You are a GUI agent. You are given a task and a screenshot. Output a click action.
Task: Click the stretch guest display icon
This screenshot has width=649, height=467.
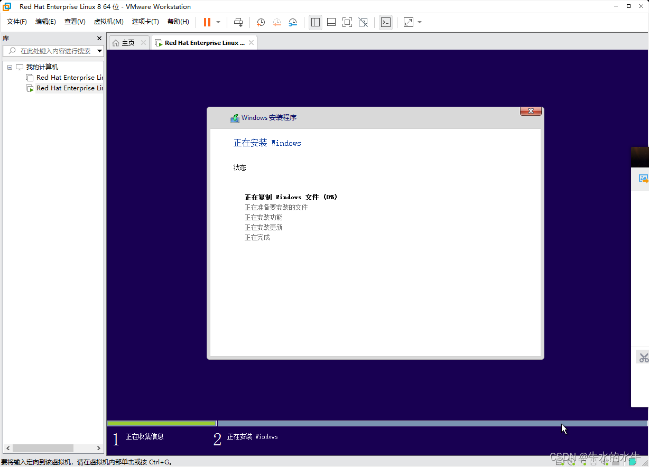(409, 22)
